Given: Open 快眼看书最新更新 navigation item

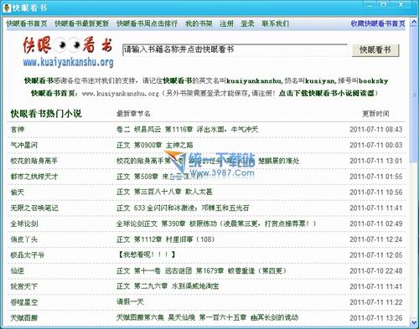Looking at the screenshot, I should [81, 23].
